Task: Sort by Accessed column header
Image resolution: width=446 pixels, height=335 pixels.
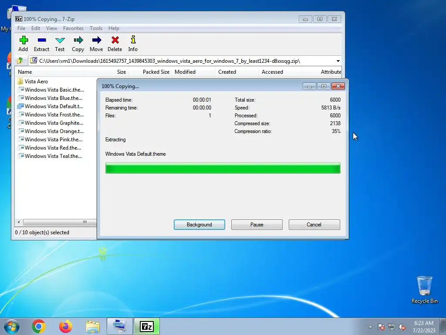Action: (x=281, y=72)
